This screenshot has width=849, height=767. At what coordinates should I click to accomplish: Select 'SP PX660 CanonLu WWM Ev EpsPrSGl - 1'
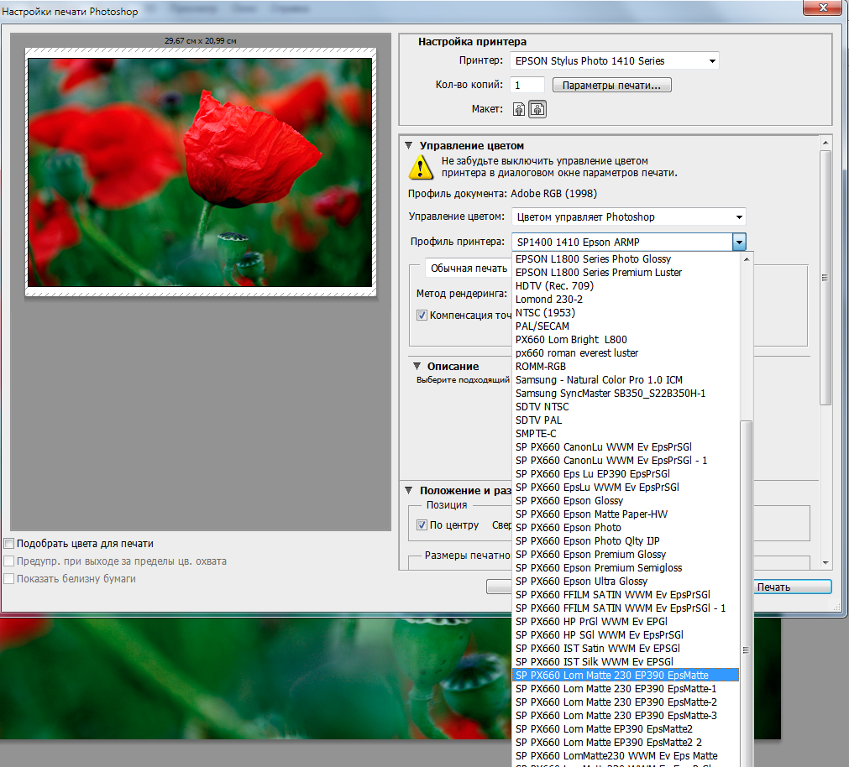(626, 461)
